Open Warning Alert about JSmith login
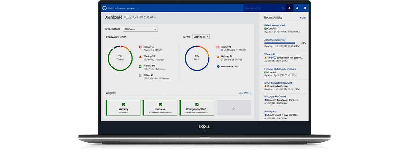The image size is (409, 150). (x=271, y=111)
